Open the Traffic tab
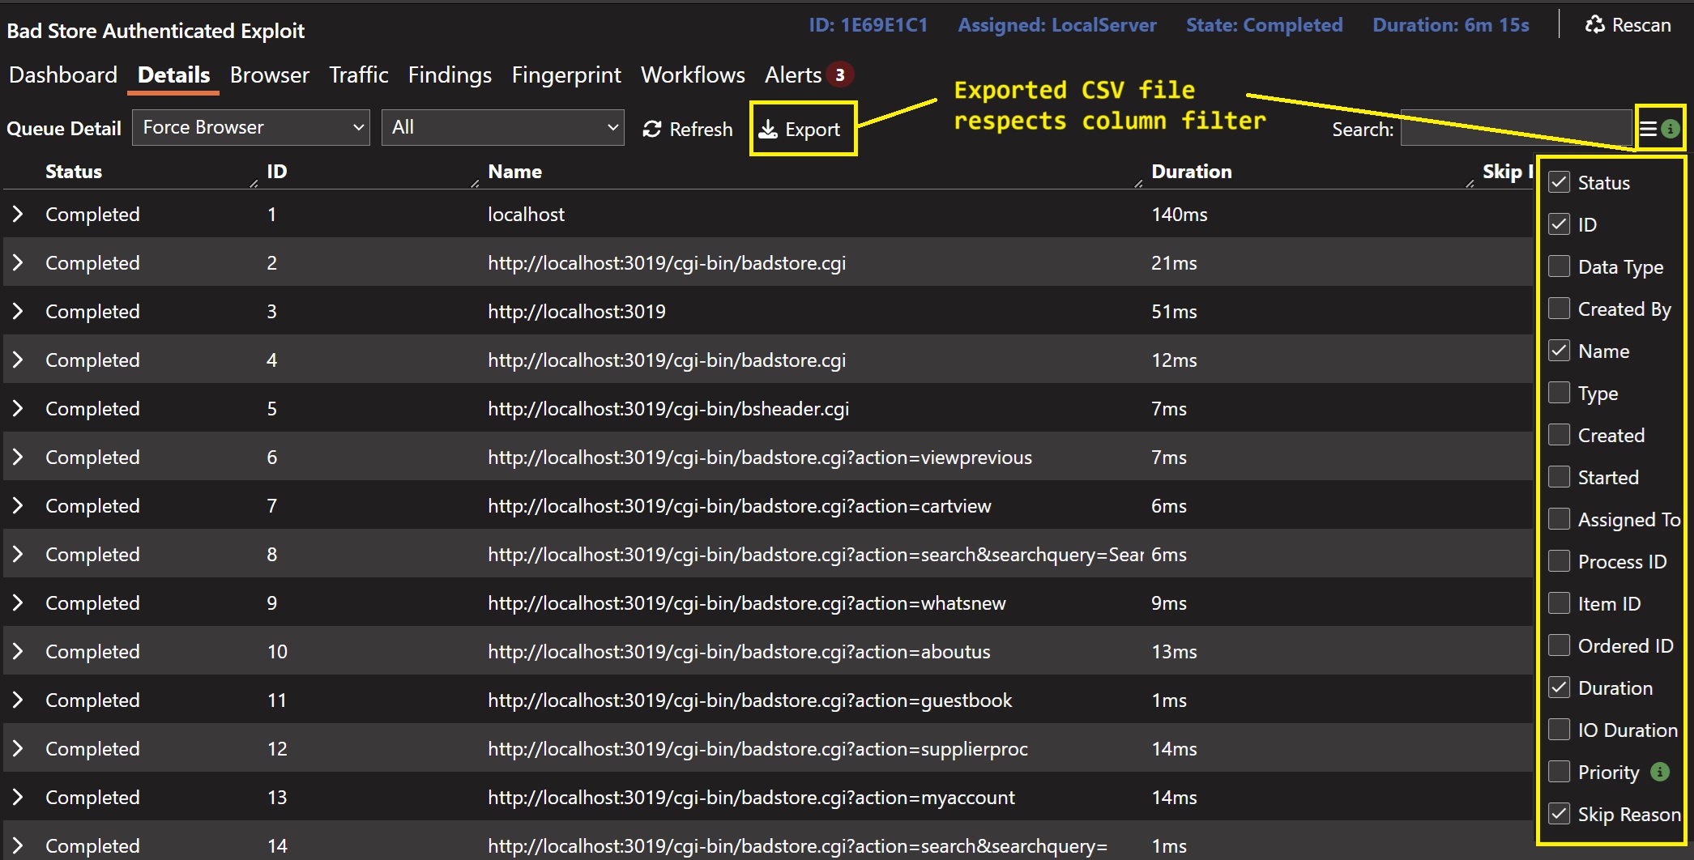Viewport: 1694px width, 860px height. pos(358,75)
